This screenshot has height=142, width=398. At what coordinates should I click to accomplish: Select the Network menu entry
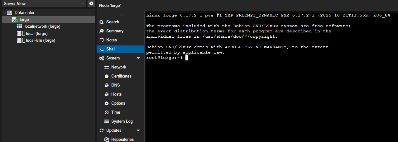coord(118,67)
